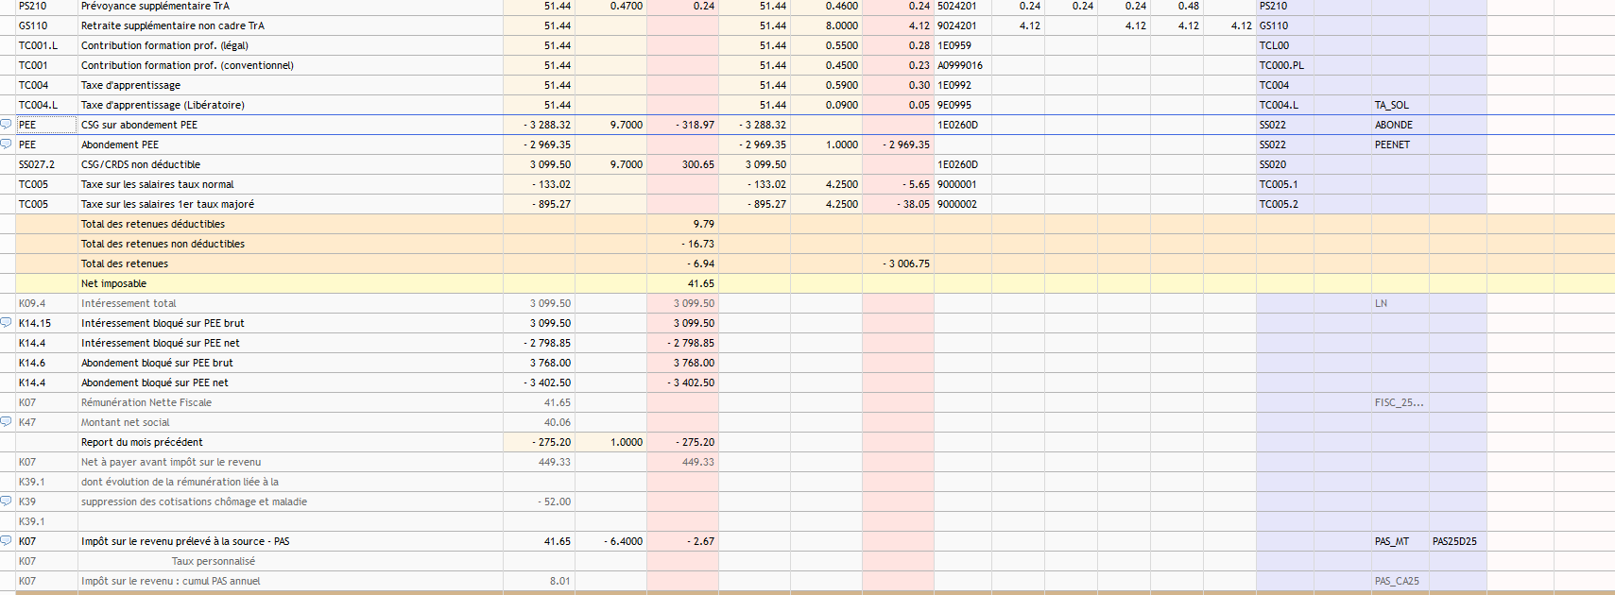This screenshot has width=1615, height=595.
Task: Select 'Abondement bloqué sur PEE net' label
Action: [x=155, y=382]
